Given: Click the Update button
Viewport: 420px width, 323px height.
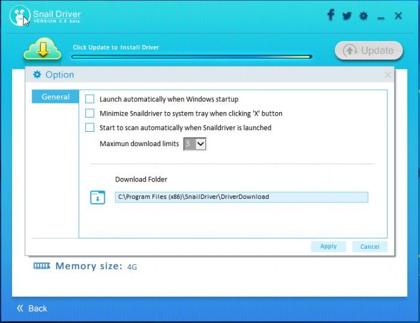Looking at the screenshot, I should (x=368, y=50).
